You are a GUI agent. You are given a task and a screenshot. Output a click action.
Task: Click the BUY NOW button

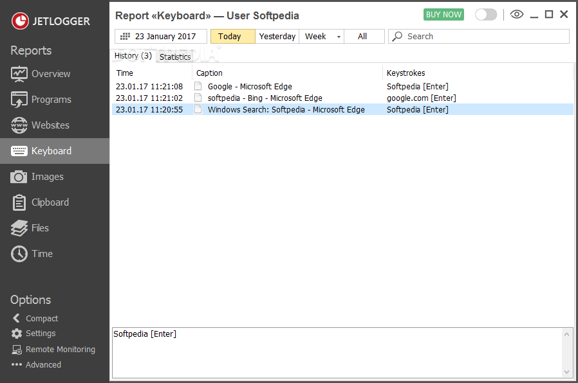pos(443,14)
